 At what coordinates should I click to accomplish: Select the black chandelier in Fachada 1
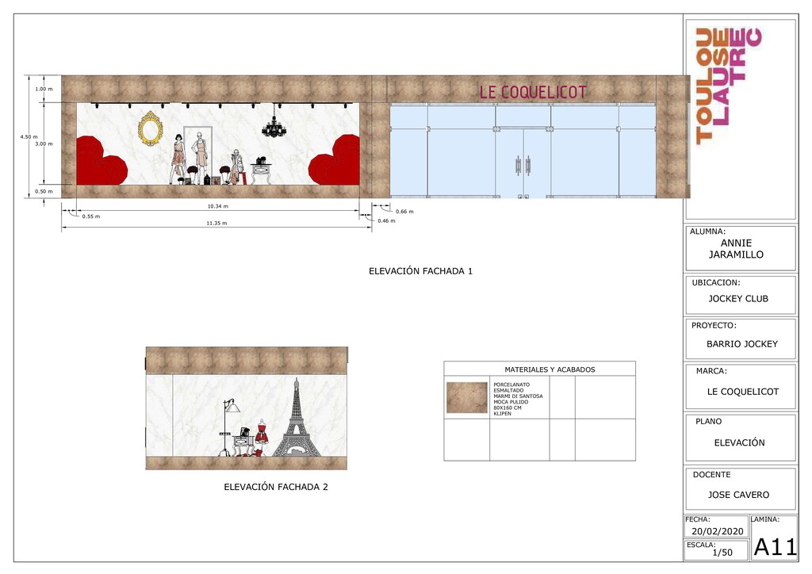[x=274, y=121]
